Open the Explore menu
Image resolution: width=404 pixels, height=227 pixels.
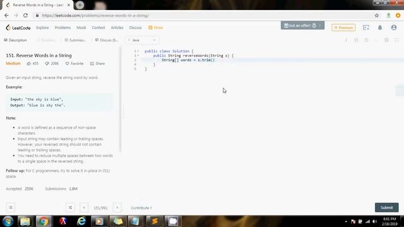pyautogui.click(x=42, y=28)
